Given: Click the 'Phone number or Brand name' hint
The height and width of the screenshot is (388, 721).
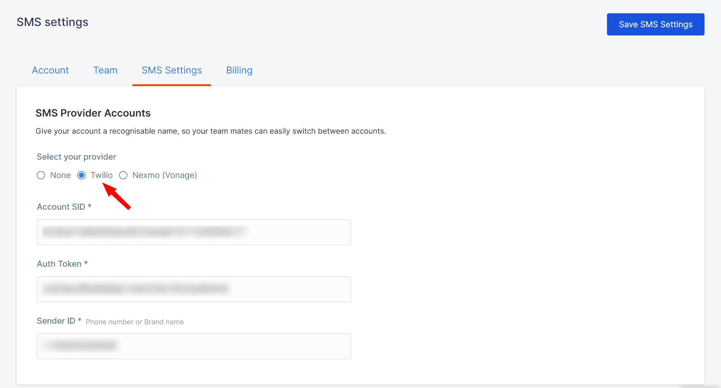Looking at the screenshot, I should (x=135, y=322).
